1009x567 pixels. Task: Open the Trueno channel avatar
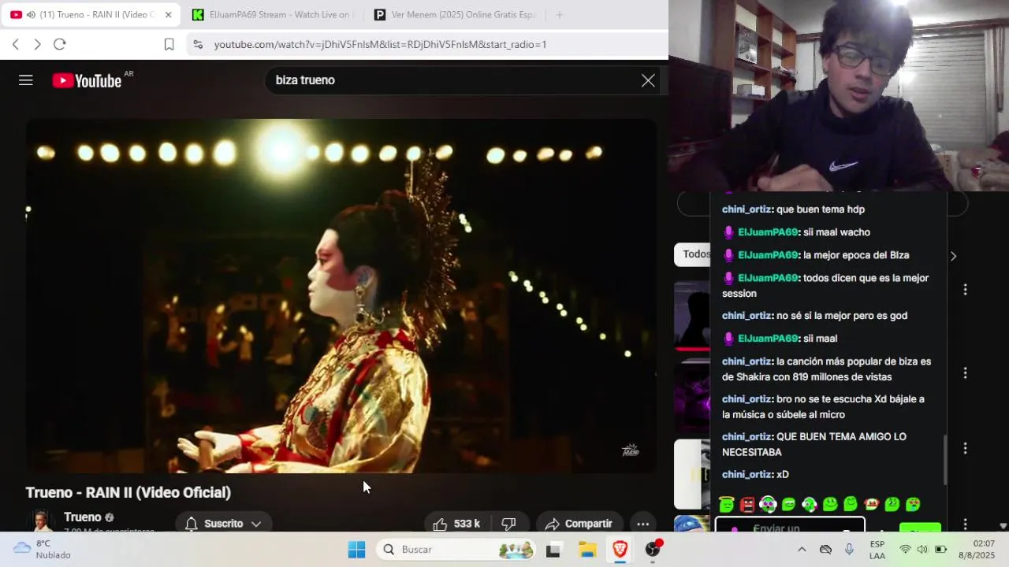pyautogui.click(x=41, y=521)
